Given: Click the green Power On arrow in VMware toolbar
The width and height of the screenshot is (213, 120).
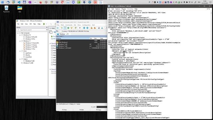Looking at the screenshot, I should pyautogui.click(x=44, y=24).
